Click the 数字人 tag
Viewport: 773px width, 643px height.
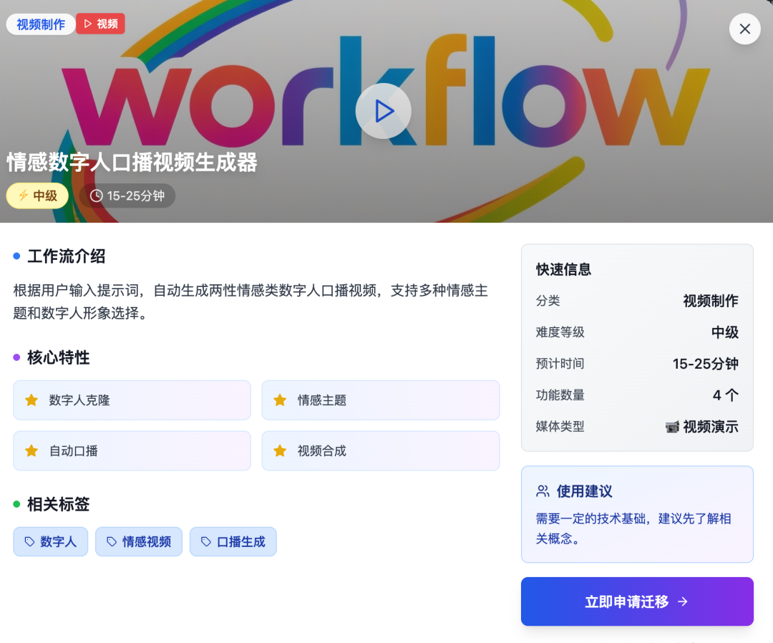(x=50, y=541)
